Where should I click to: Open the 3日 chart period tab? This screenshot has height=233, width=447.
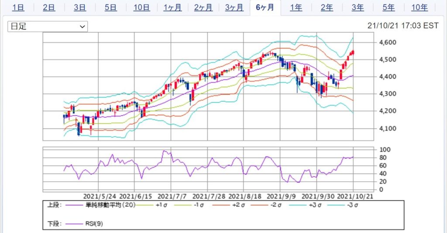[80, 7]
